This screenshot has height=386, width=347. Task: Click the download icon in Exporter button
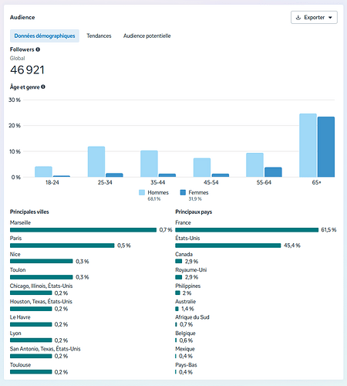[x=298, y=18]
